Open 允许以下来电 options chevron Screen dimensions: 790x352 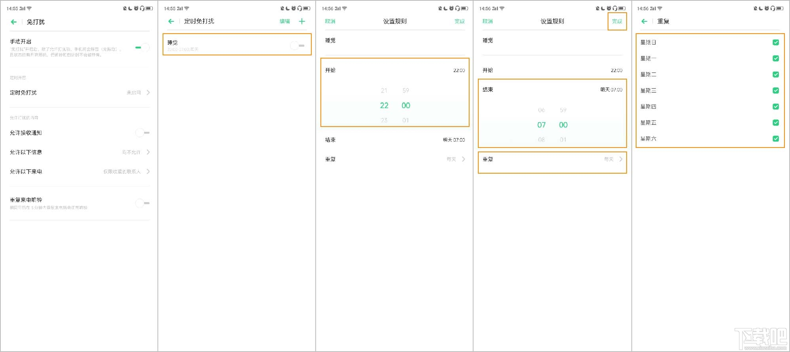coord(148,171)
